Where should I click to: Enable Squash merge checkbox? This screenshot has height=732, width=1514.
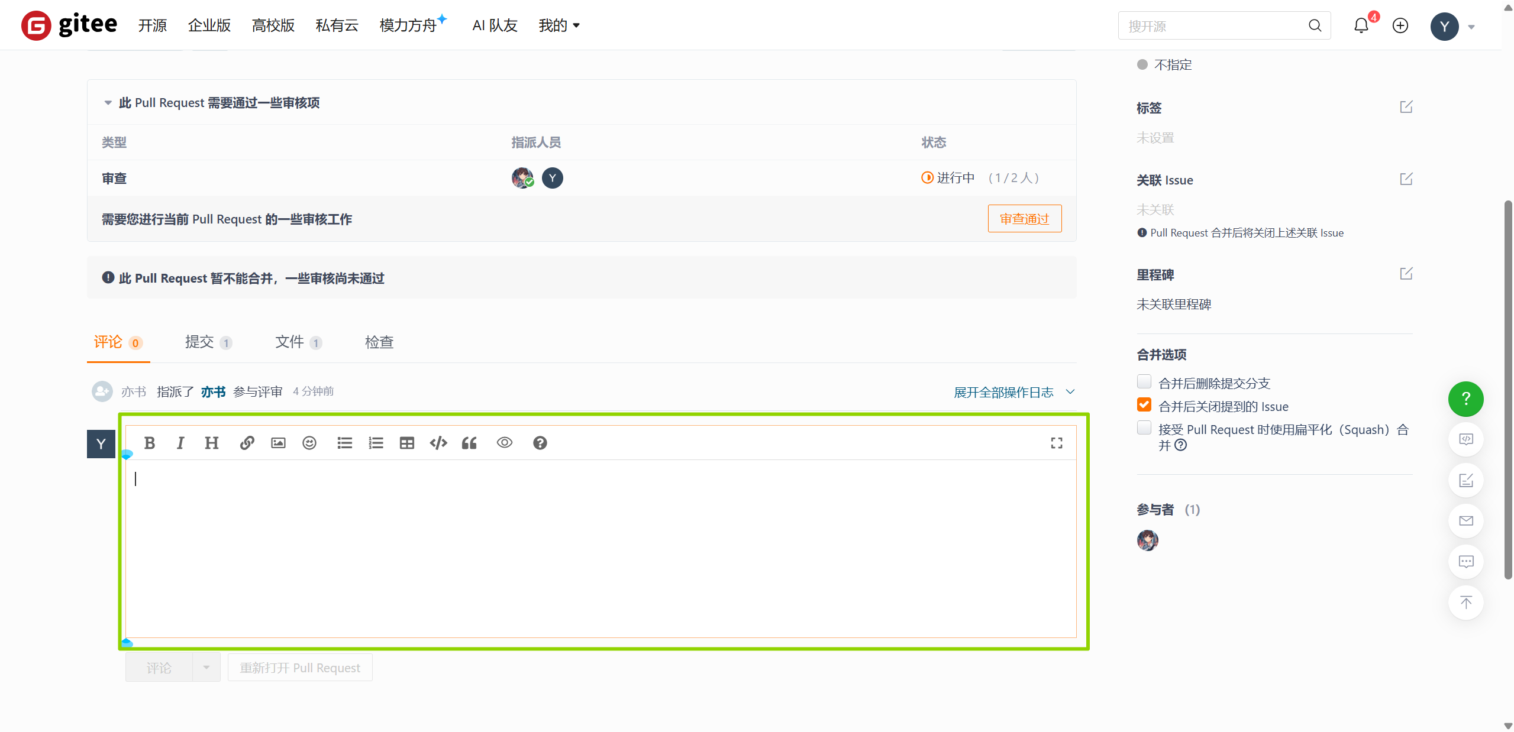click(x=1144, y=428)
